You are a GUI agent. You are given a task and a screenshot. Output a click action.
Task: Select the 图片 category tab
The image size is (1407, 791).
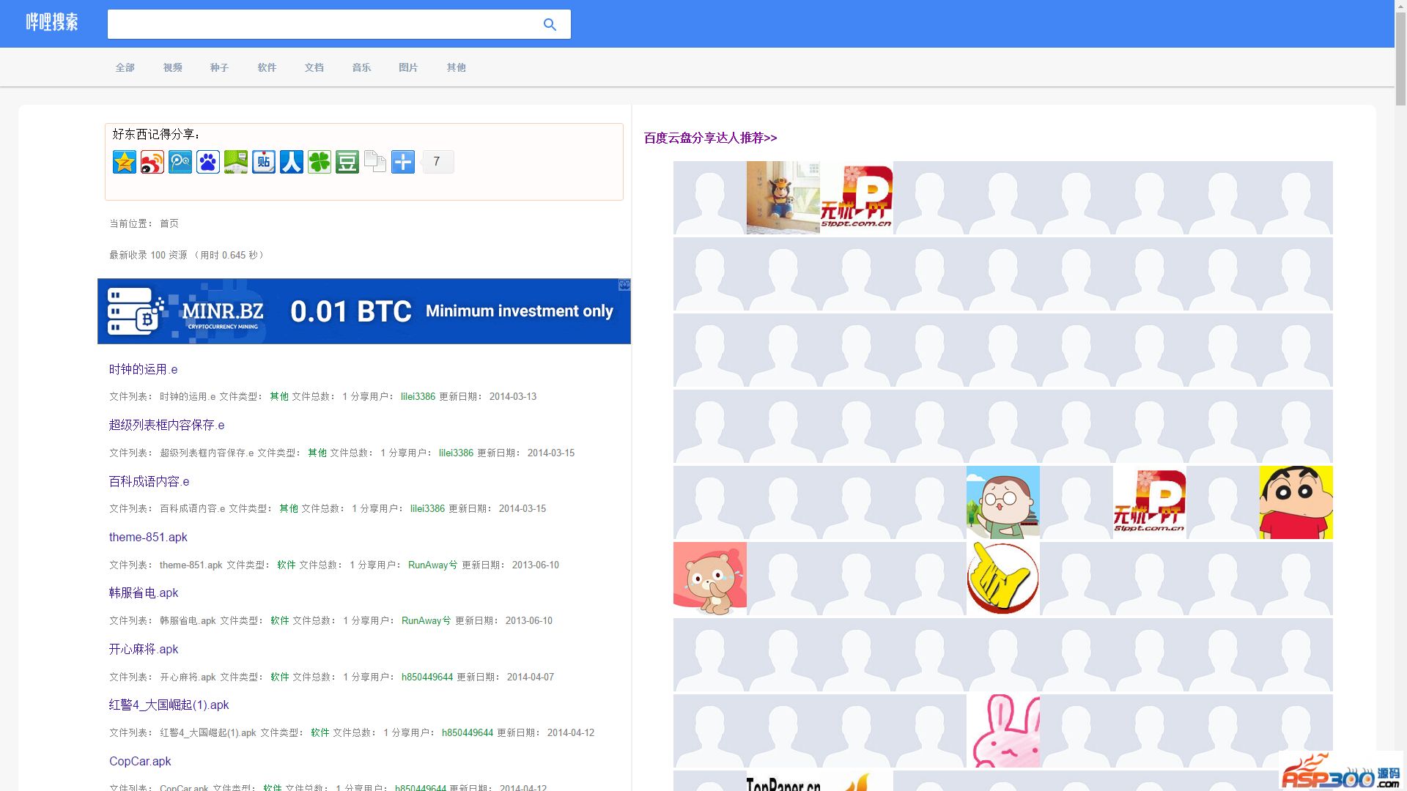(408, 67)
